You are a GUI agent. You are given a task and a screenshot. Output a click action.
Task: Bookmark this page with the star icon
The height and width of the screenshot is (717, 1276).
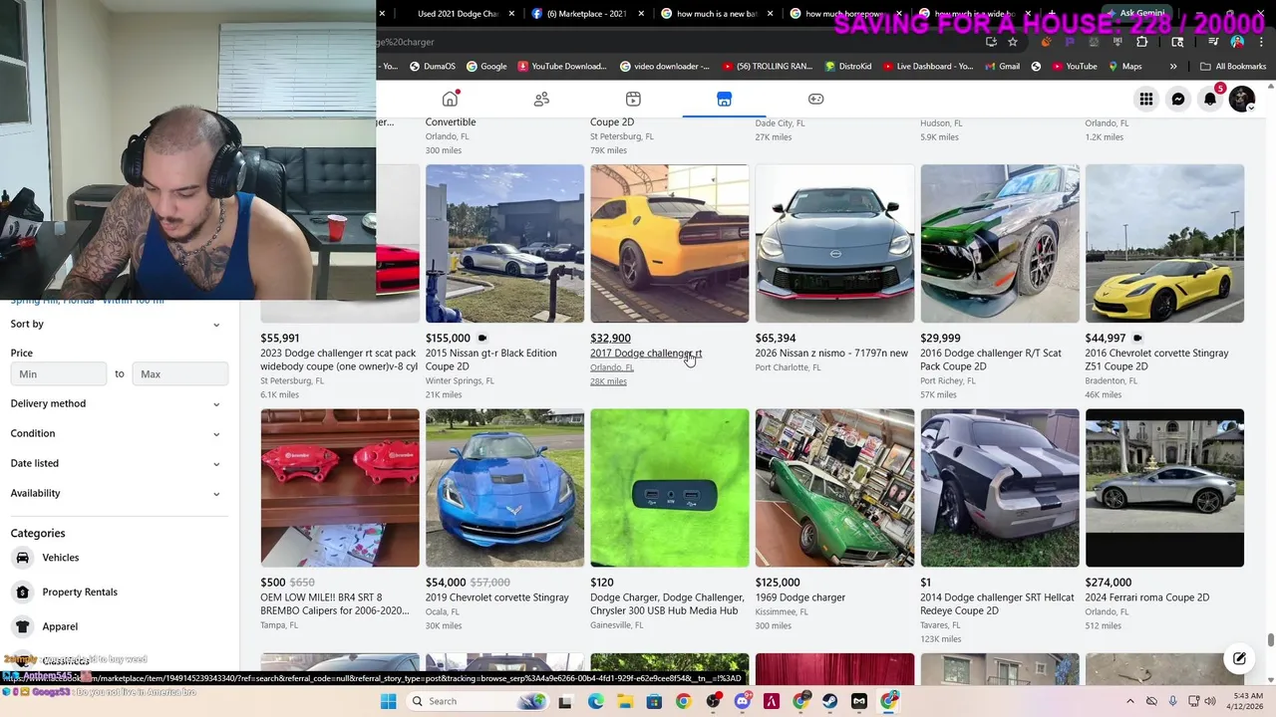click(1013, 42)
